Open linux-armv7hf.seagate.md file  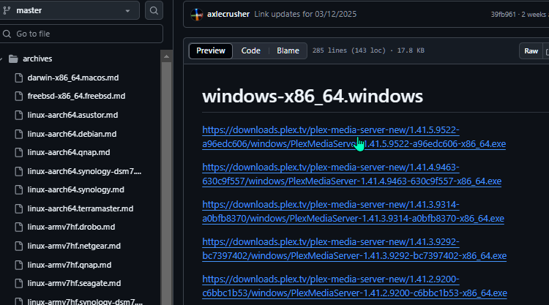(74, 283)
